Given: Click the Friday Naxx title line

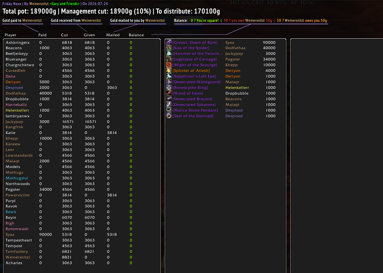Looking at the screenshot, I should click(x=55, y=4).
